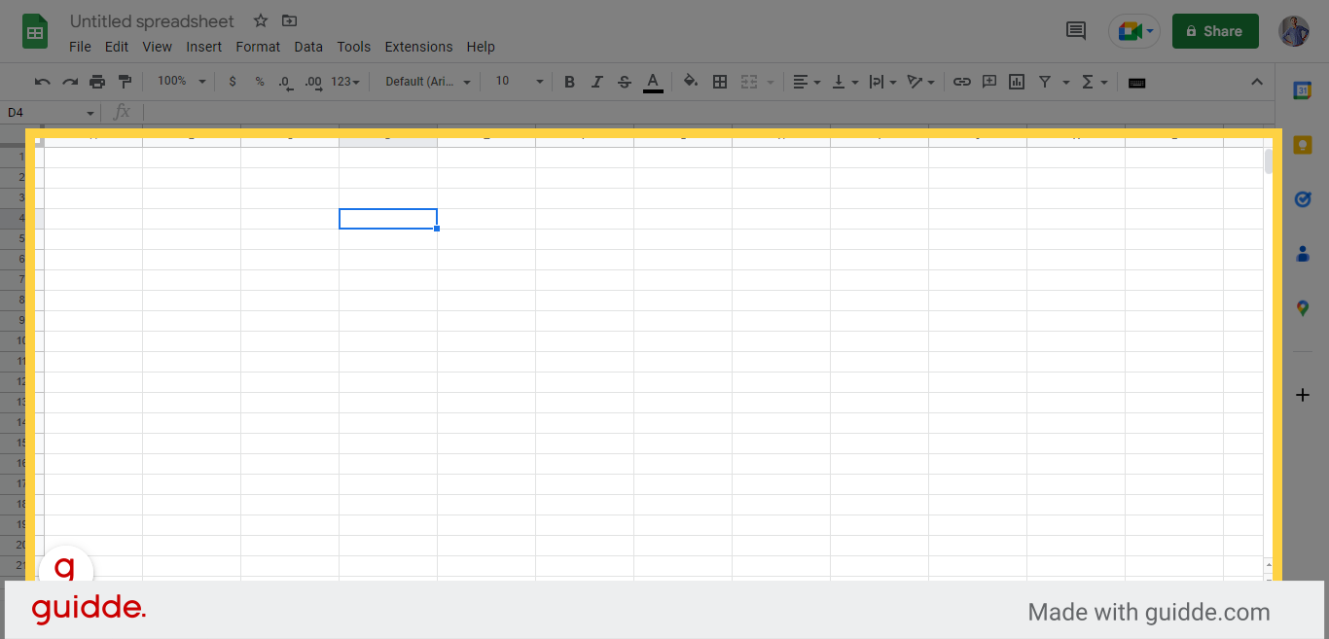Viewport: 1329px width, 639px height.
Task: Expand the 100% zoom dropdown
Action: pyautogui.click(x=181, y=82)
